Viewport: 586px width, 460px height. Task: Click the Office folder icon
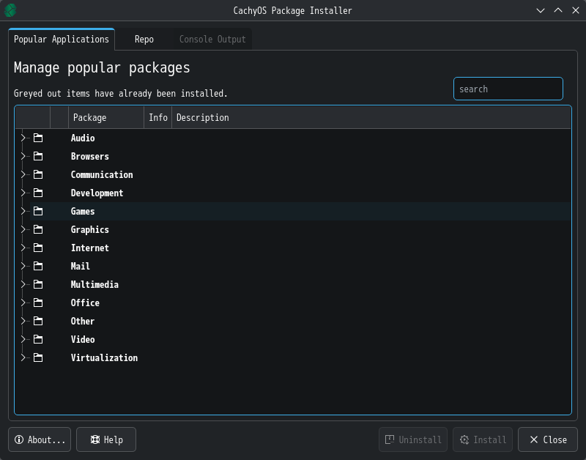(x=38, y=303)
